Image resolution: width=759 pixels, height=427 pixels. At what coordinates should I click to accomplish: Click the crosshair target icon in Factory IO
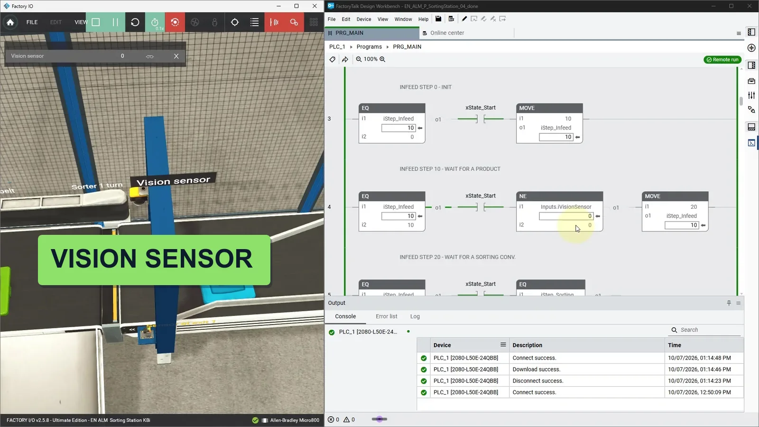pyautogui.click(x=235, y=22)
